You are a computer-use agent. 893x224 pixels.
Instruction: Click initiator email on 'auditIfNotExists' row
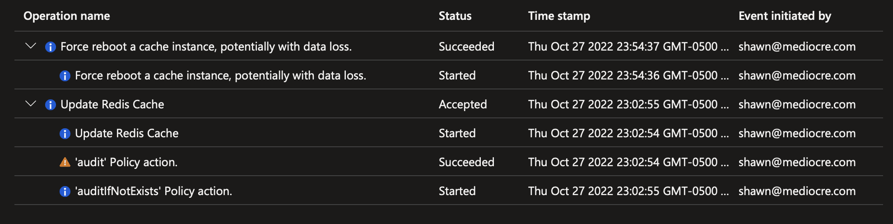797,191
